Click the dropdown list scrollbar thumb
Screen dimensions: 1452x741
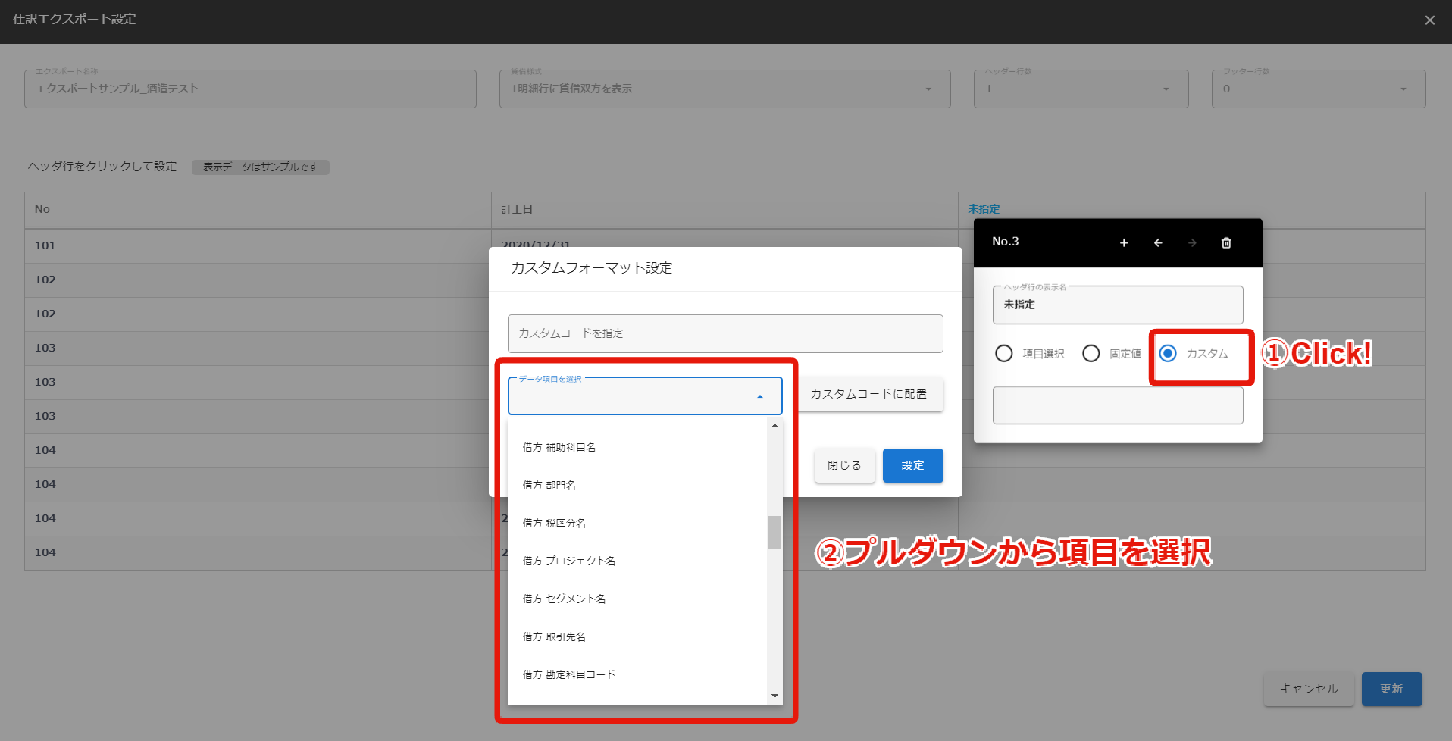[x=775, y=532]
